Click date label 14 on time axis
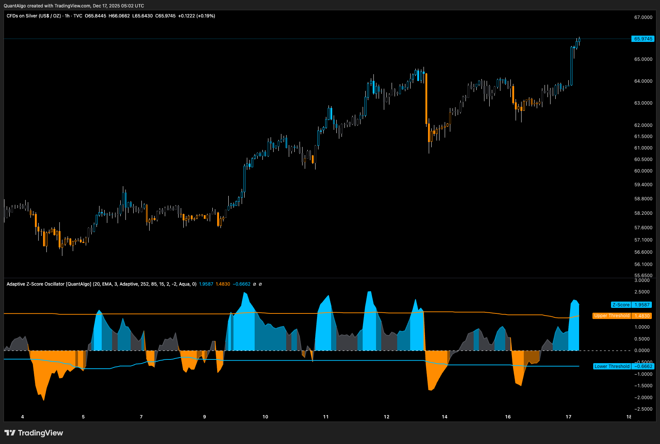The width and height of the screenshot is (660, 444). [444, 417]
